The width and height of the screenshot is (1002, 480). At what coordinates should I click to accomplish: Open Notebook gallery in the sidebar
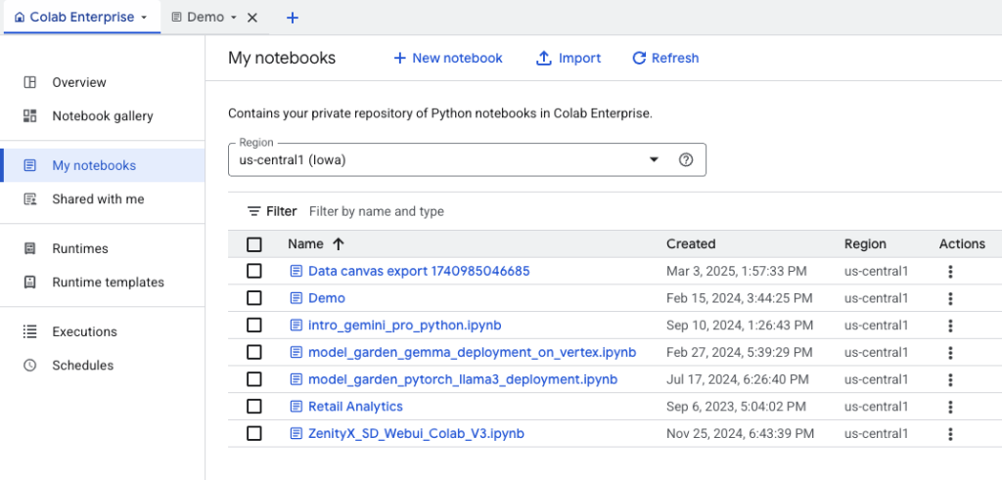tap(102, 116)
